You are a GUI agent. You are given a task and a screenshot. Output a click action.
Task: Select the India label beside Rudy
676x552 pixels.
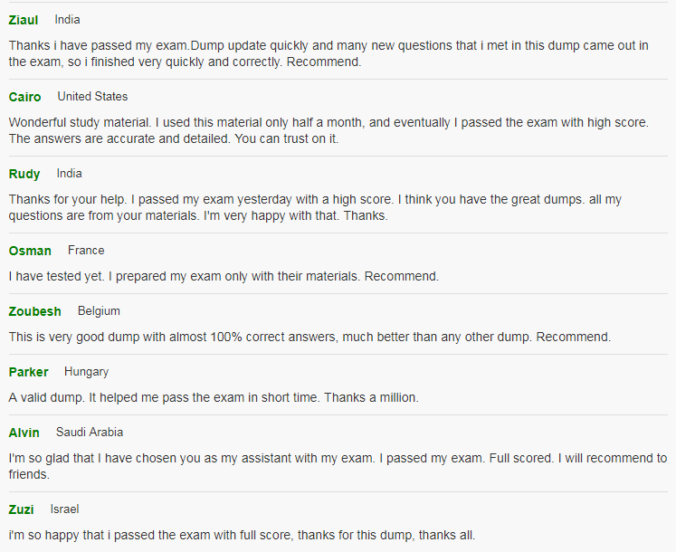pyautogui.click(x=69, y=174)
